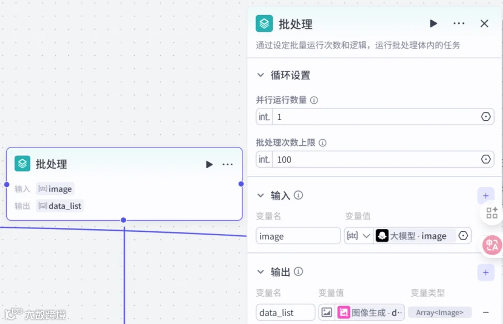Click the 大模型 model icon in input value
Image resolution: width=503 pixels, height=324 pixels.
pyautogui.click(x=382, y=236)
